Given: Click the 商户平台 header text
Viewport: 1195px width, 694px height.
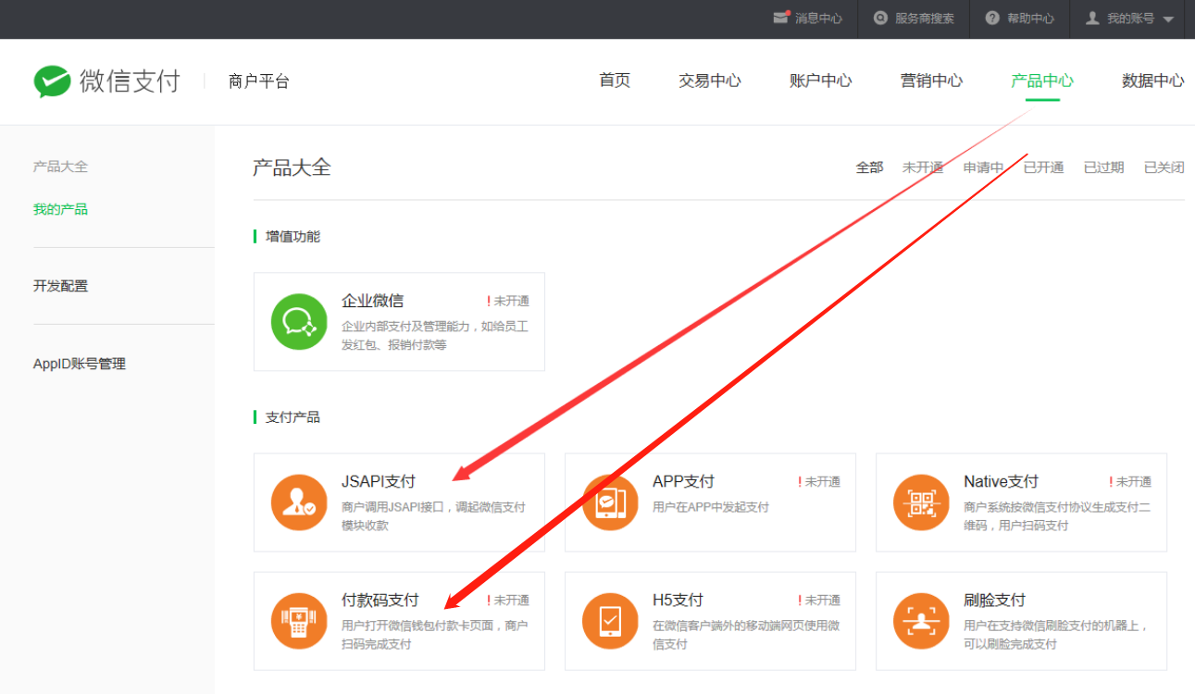Looking at the screenshot, I should pos(259,81).
